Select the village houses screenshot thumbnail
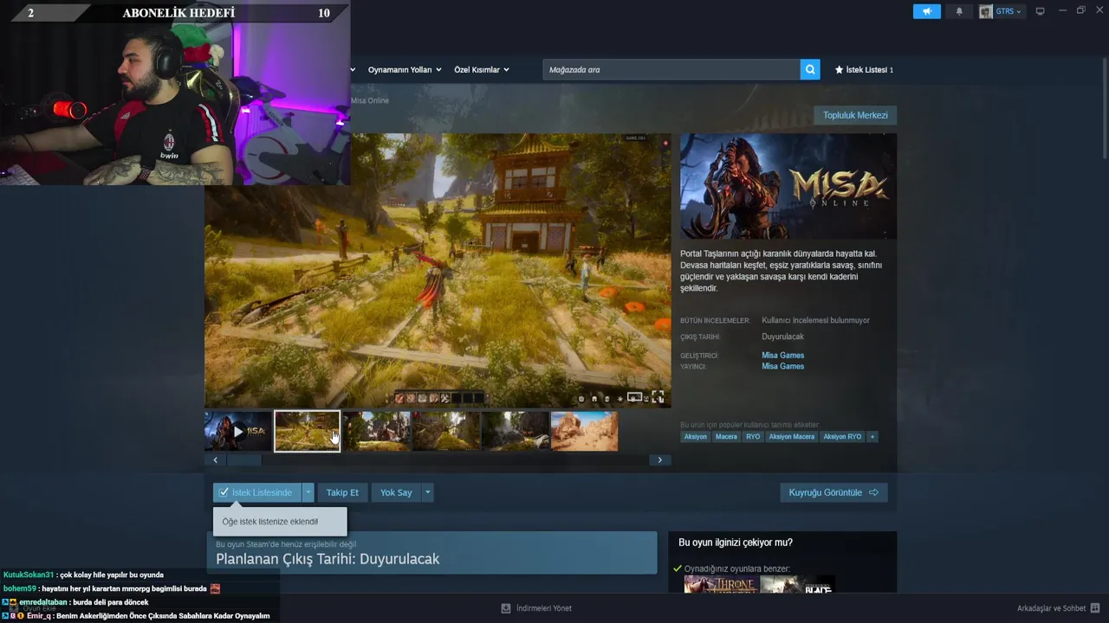 (377, 431)
